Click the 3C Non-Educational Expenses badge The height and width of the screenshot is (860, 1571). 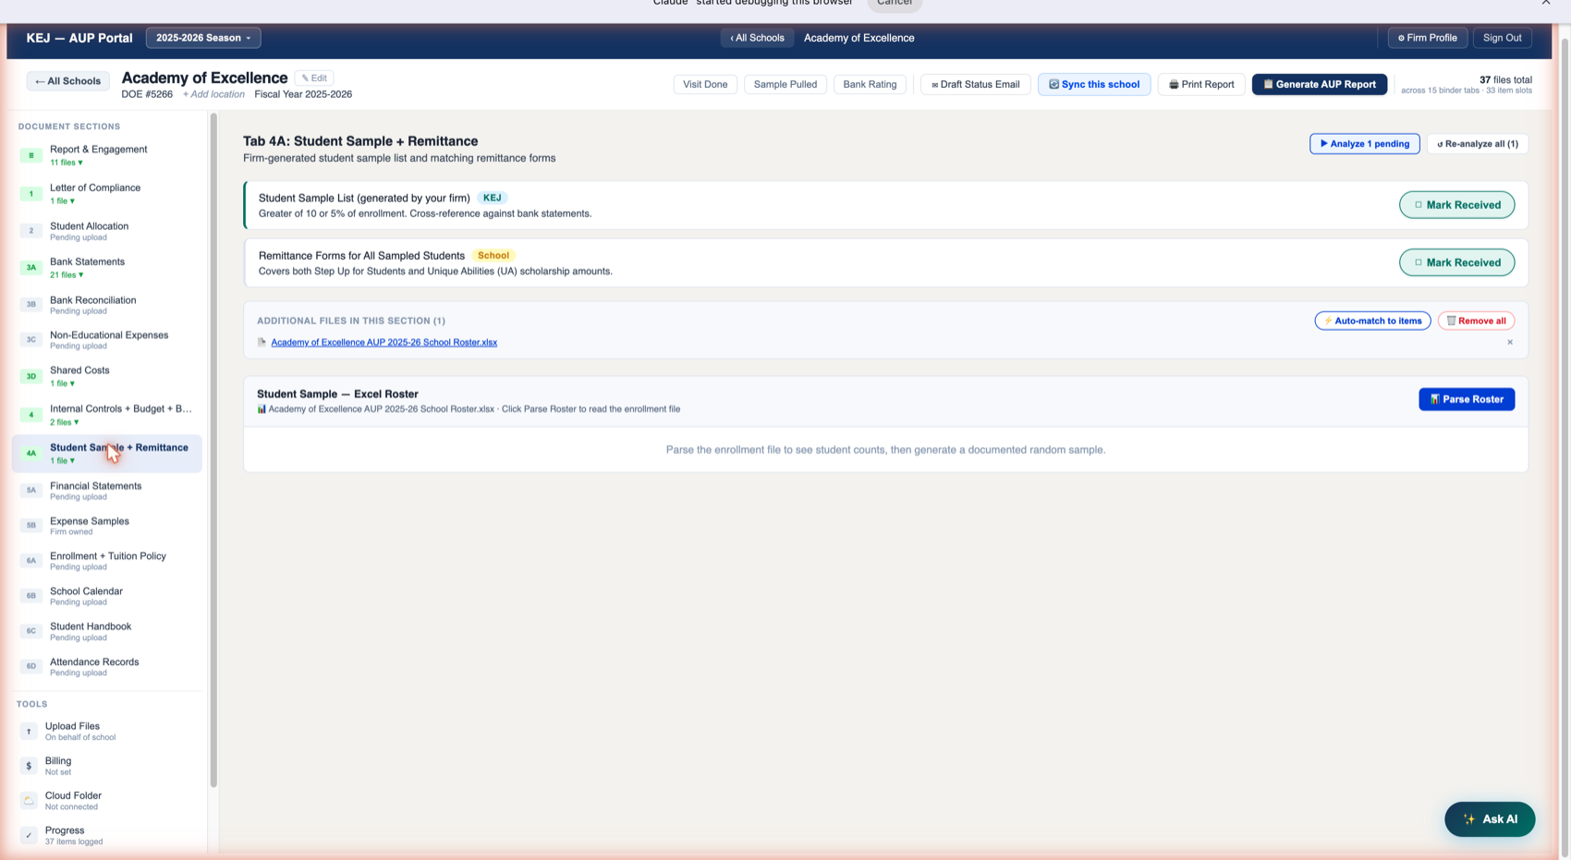point(30,340)
